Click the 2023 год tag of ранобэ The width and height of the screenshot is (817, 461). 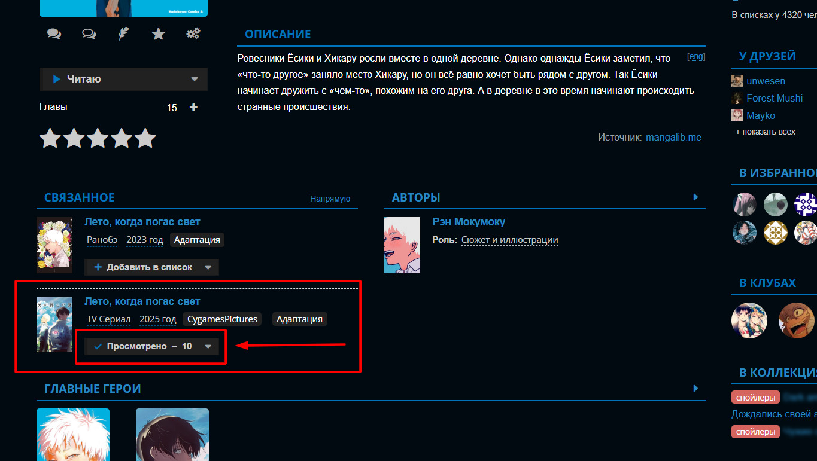click(144, 240)
